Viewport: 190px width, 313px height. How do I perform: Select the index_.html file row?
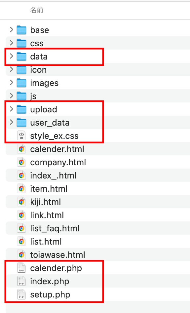click(98, 176)
